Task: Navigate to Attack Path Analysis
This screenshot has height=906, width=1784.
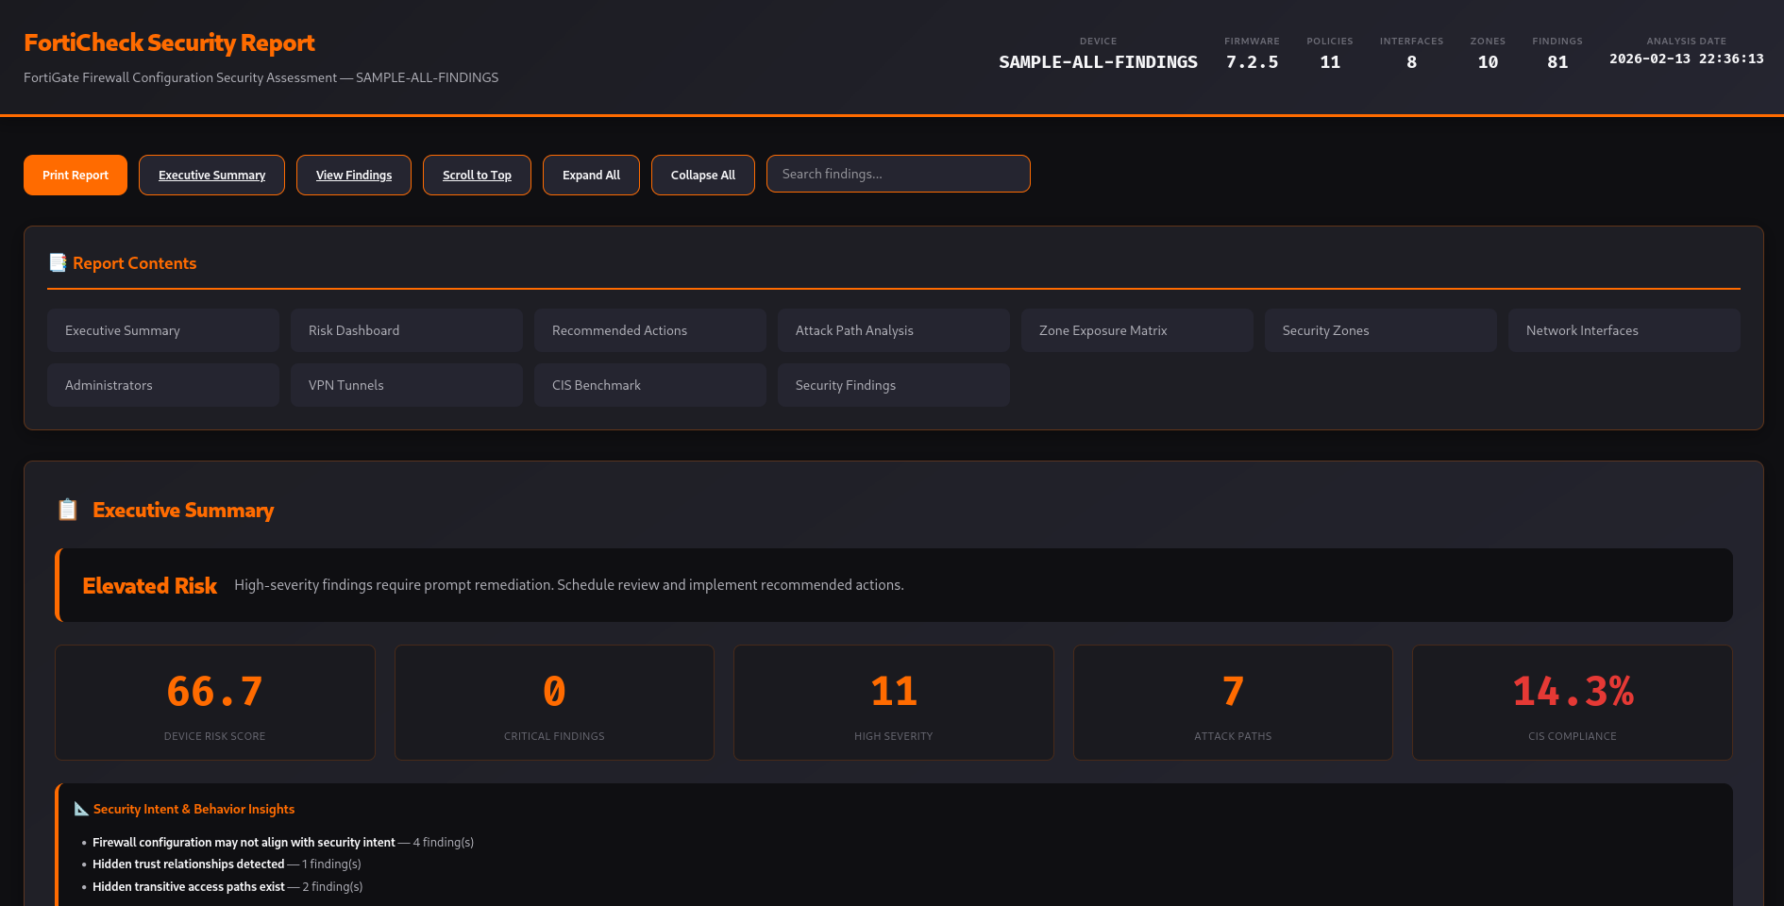Action: (x=894, y=330)
